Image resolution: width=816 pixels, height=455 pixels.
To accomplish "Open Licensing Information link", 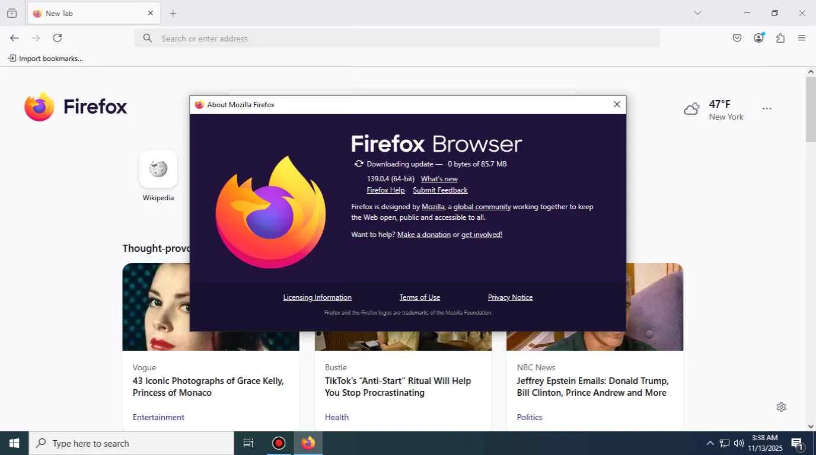I will [x=317, y=297].
